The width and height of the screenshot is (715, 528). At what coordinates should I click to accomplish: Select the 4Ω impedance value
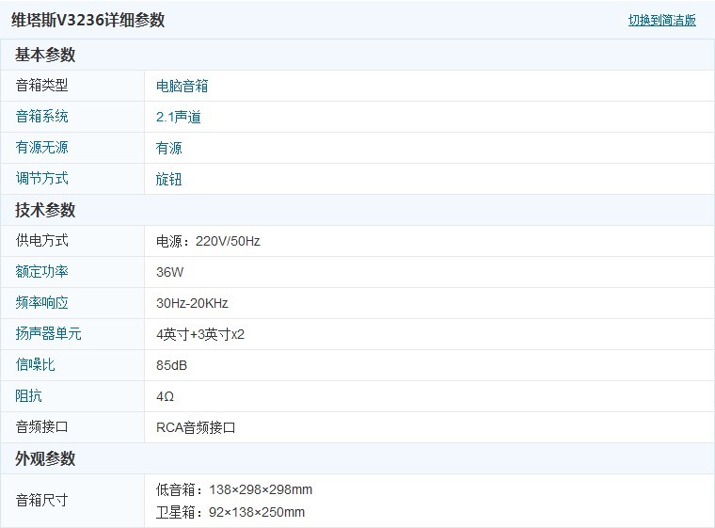[165, 396]
